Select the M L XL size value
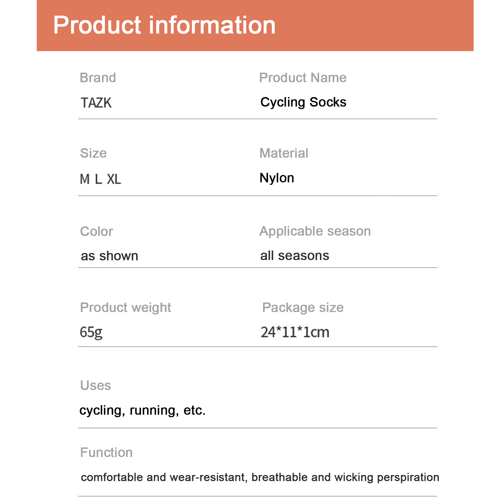The height and width of the screenshot is (501, 501). click(100, 179)
